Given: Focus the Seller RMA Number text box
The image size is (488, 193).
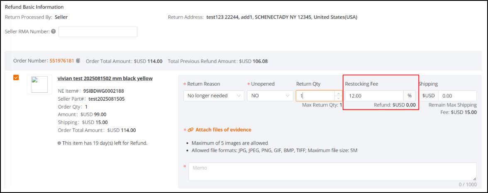Looking at the screenshot, I should [98, 32].
